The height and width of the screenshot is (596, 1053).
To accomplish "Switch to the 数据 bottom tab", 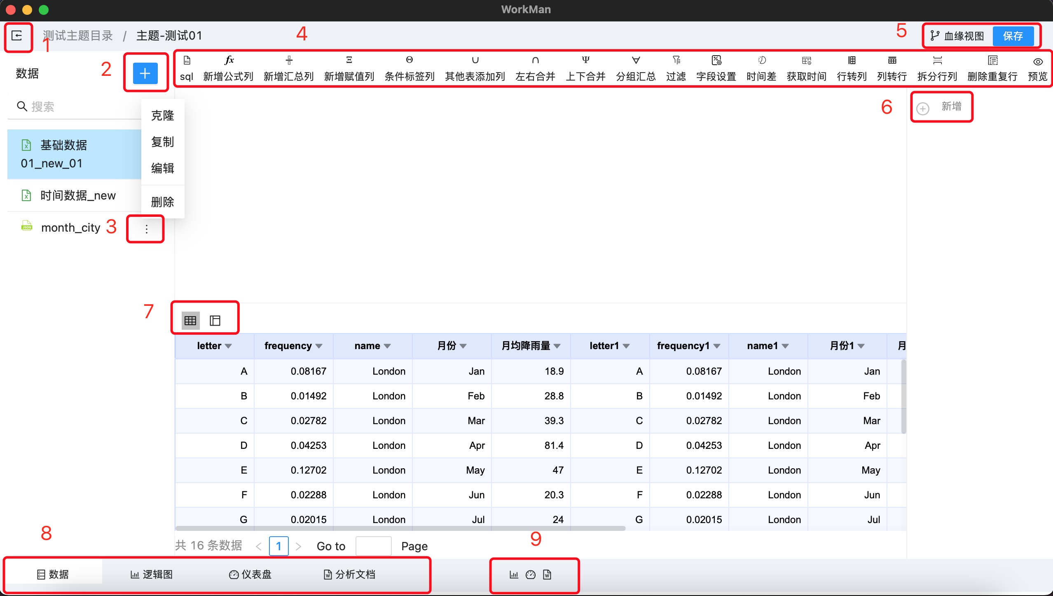I will [53, 575].
